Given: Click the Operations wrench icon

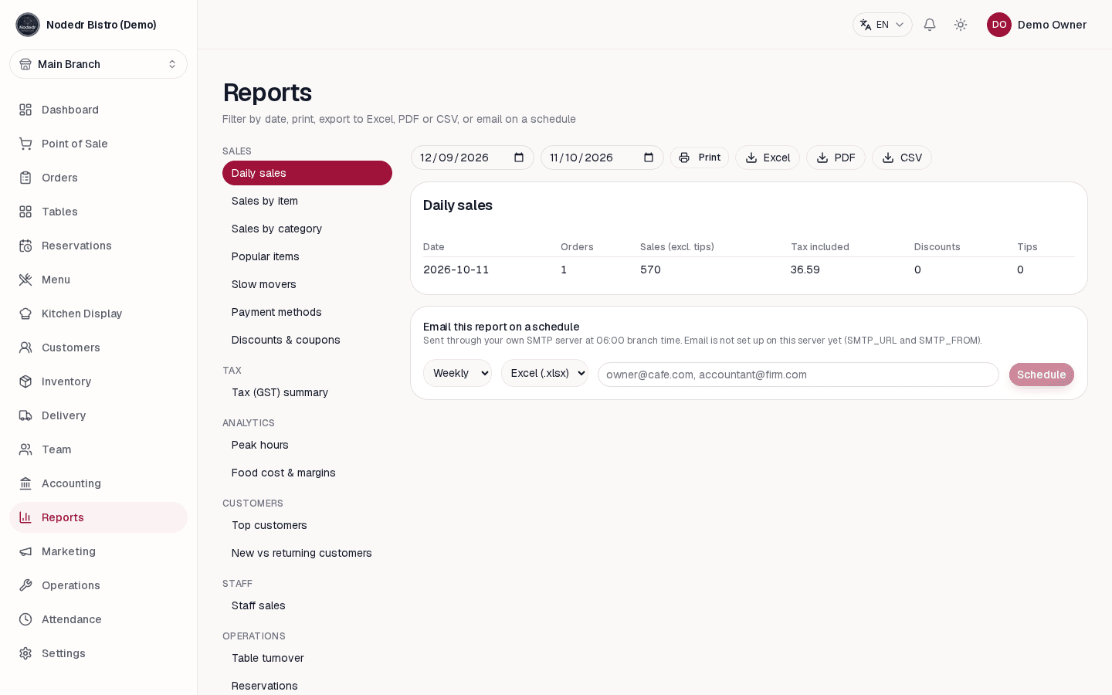Looking at the screenshot, I should click(x=25, y=585).
